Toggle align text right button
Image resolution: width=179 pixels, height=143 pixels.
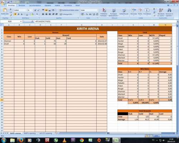49,14
